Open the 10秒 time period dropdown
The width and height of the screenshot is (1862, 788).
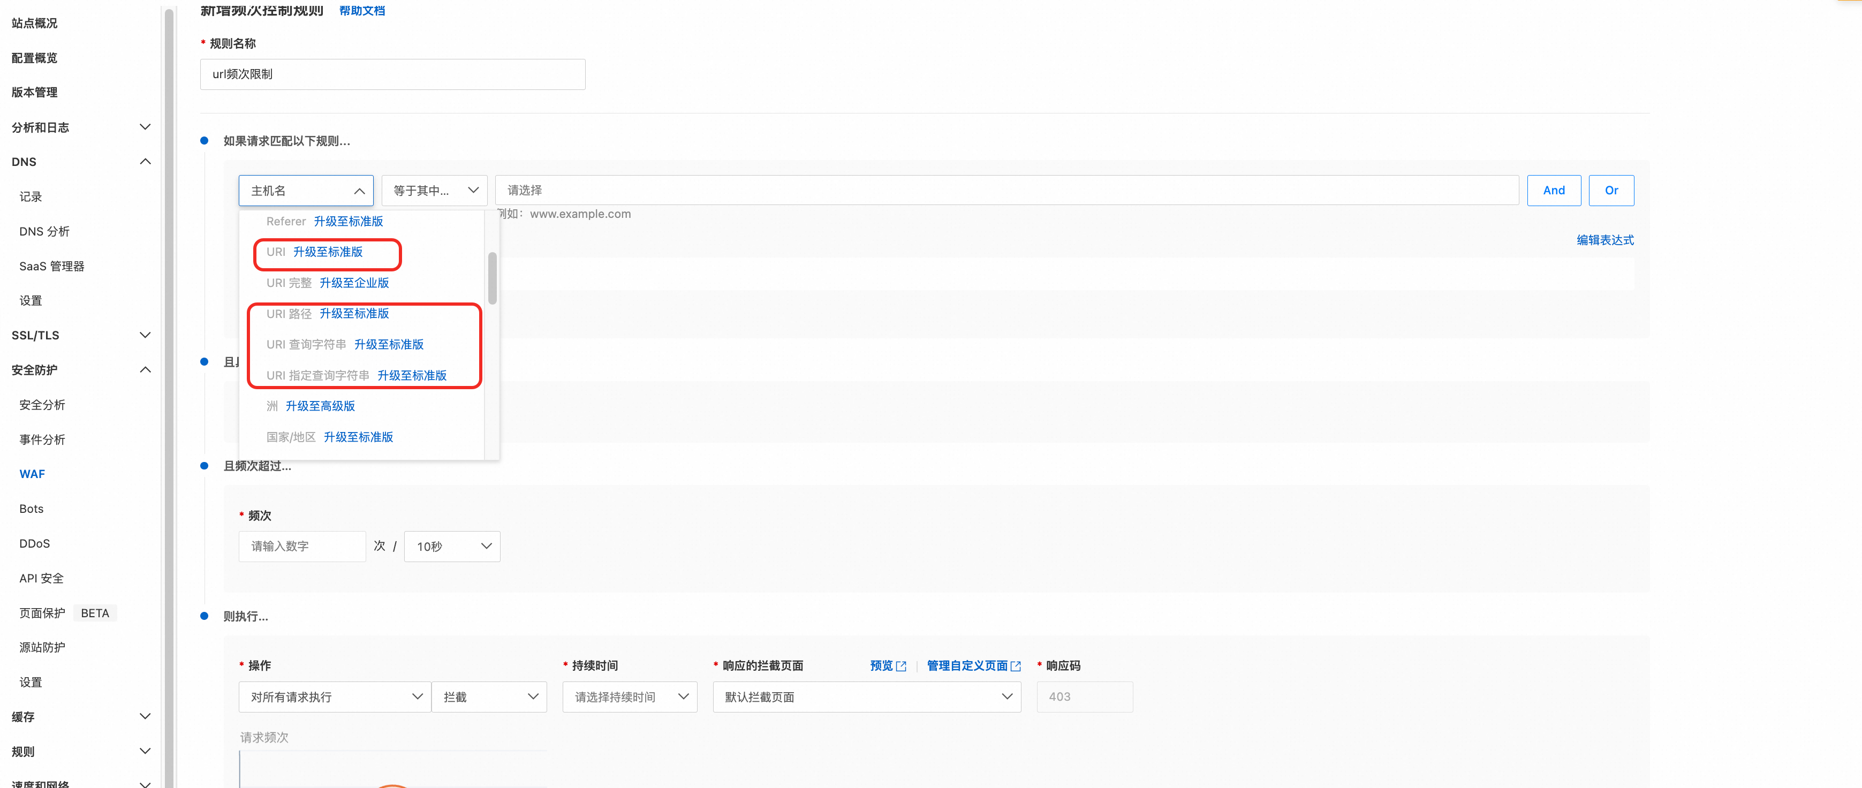coord(452,547)
